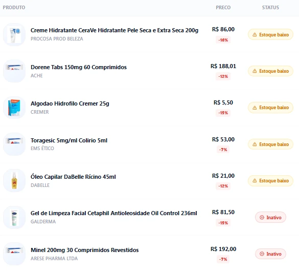Click the Inativo icon for Cetaphil gel
This screenshot has width=299, height=272.
[262, 217]
